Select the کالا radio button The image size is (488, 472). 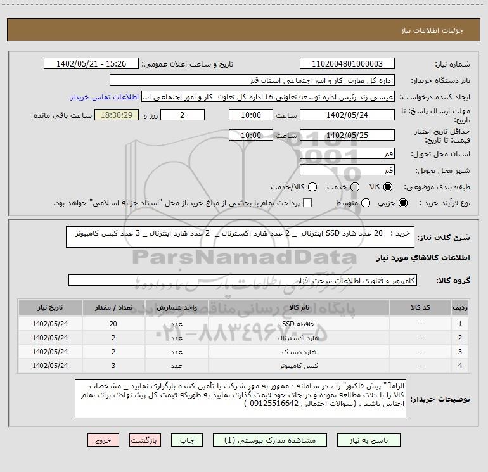click(x=388, y=187)
